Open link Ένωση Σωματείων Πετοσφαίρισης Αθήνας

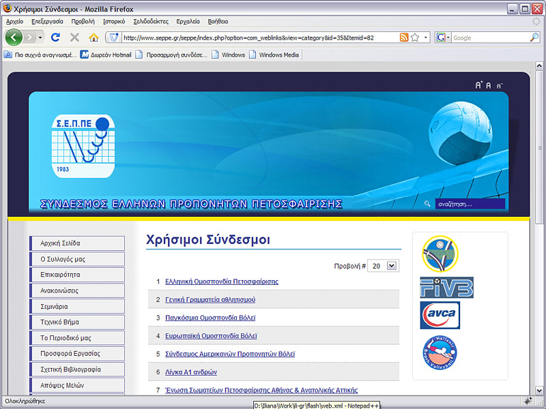tap(261, 390)
